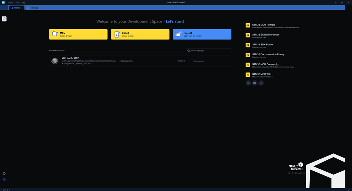The width and height of the screenshot is (352, 191).
Task: Click the STM32CubeMX2 app logo in the title bar
Action: click(x=3, y=2)
